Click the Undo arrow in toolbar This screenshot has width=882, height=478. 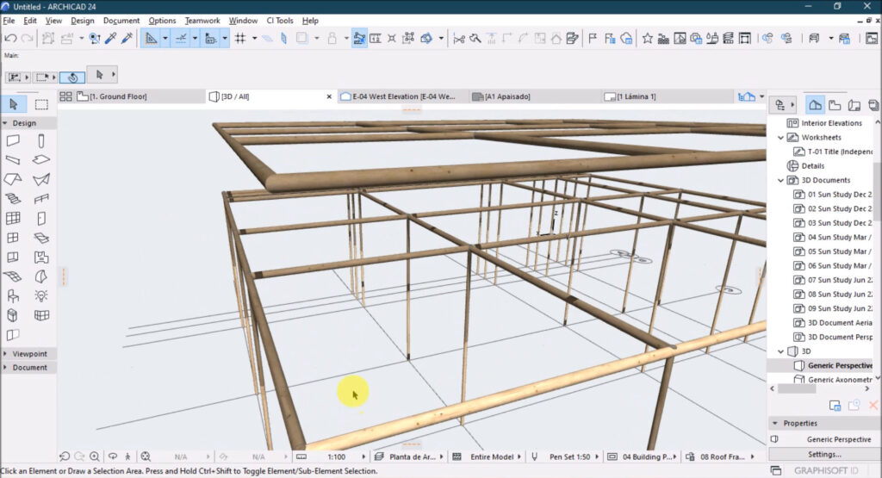click(10, 38)
